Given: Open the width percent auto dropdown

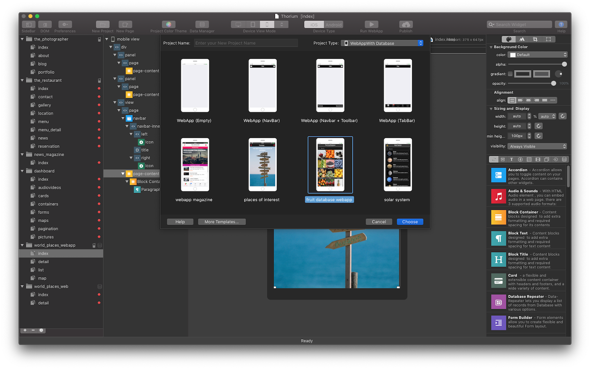Looking at the screenshot, I should (x=547, y=116).
